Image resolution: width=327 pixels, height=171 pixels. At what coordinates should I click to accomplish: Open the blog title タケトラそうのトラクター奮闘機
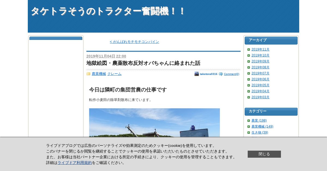point(108,11)
